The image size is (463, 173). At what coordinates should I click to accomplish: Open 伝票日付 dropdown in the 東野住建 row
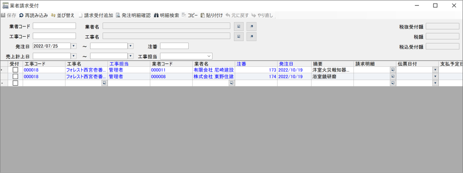click(x=435, y=77)
